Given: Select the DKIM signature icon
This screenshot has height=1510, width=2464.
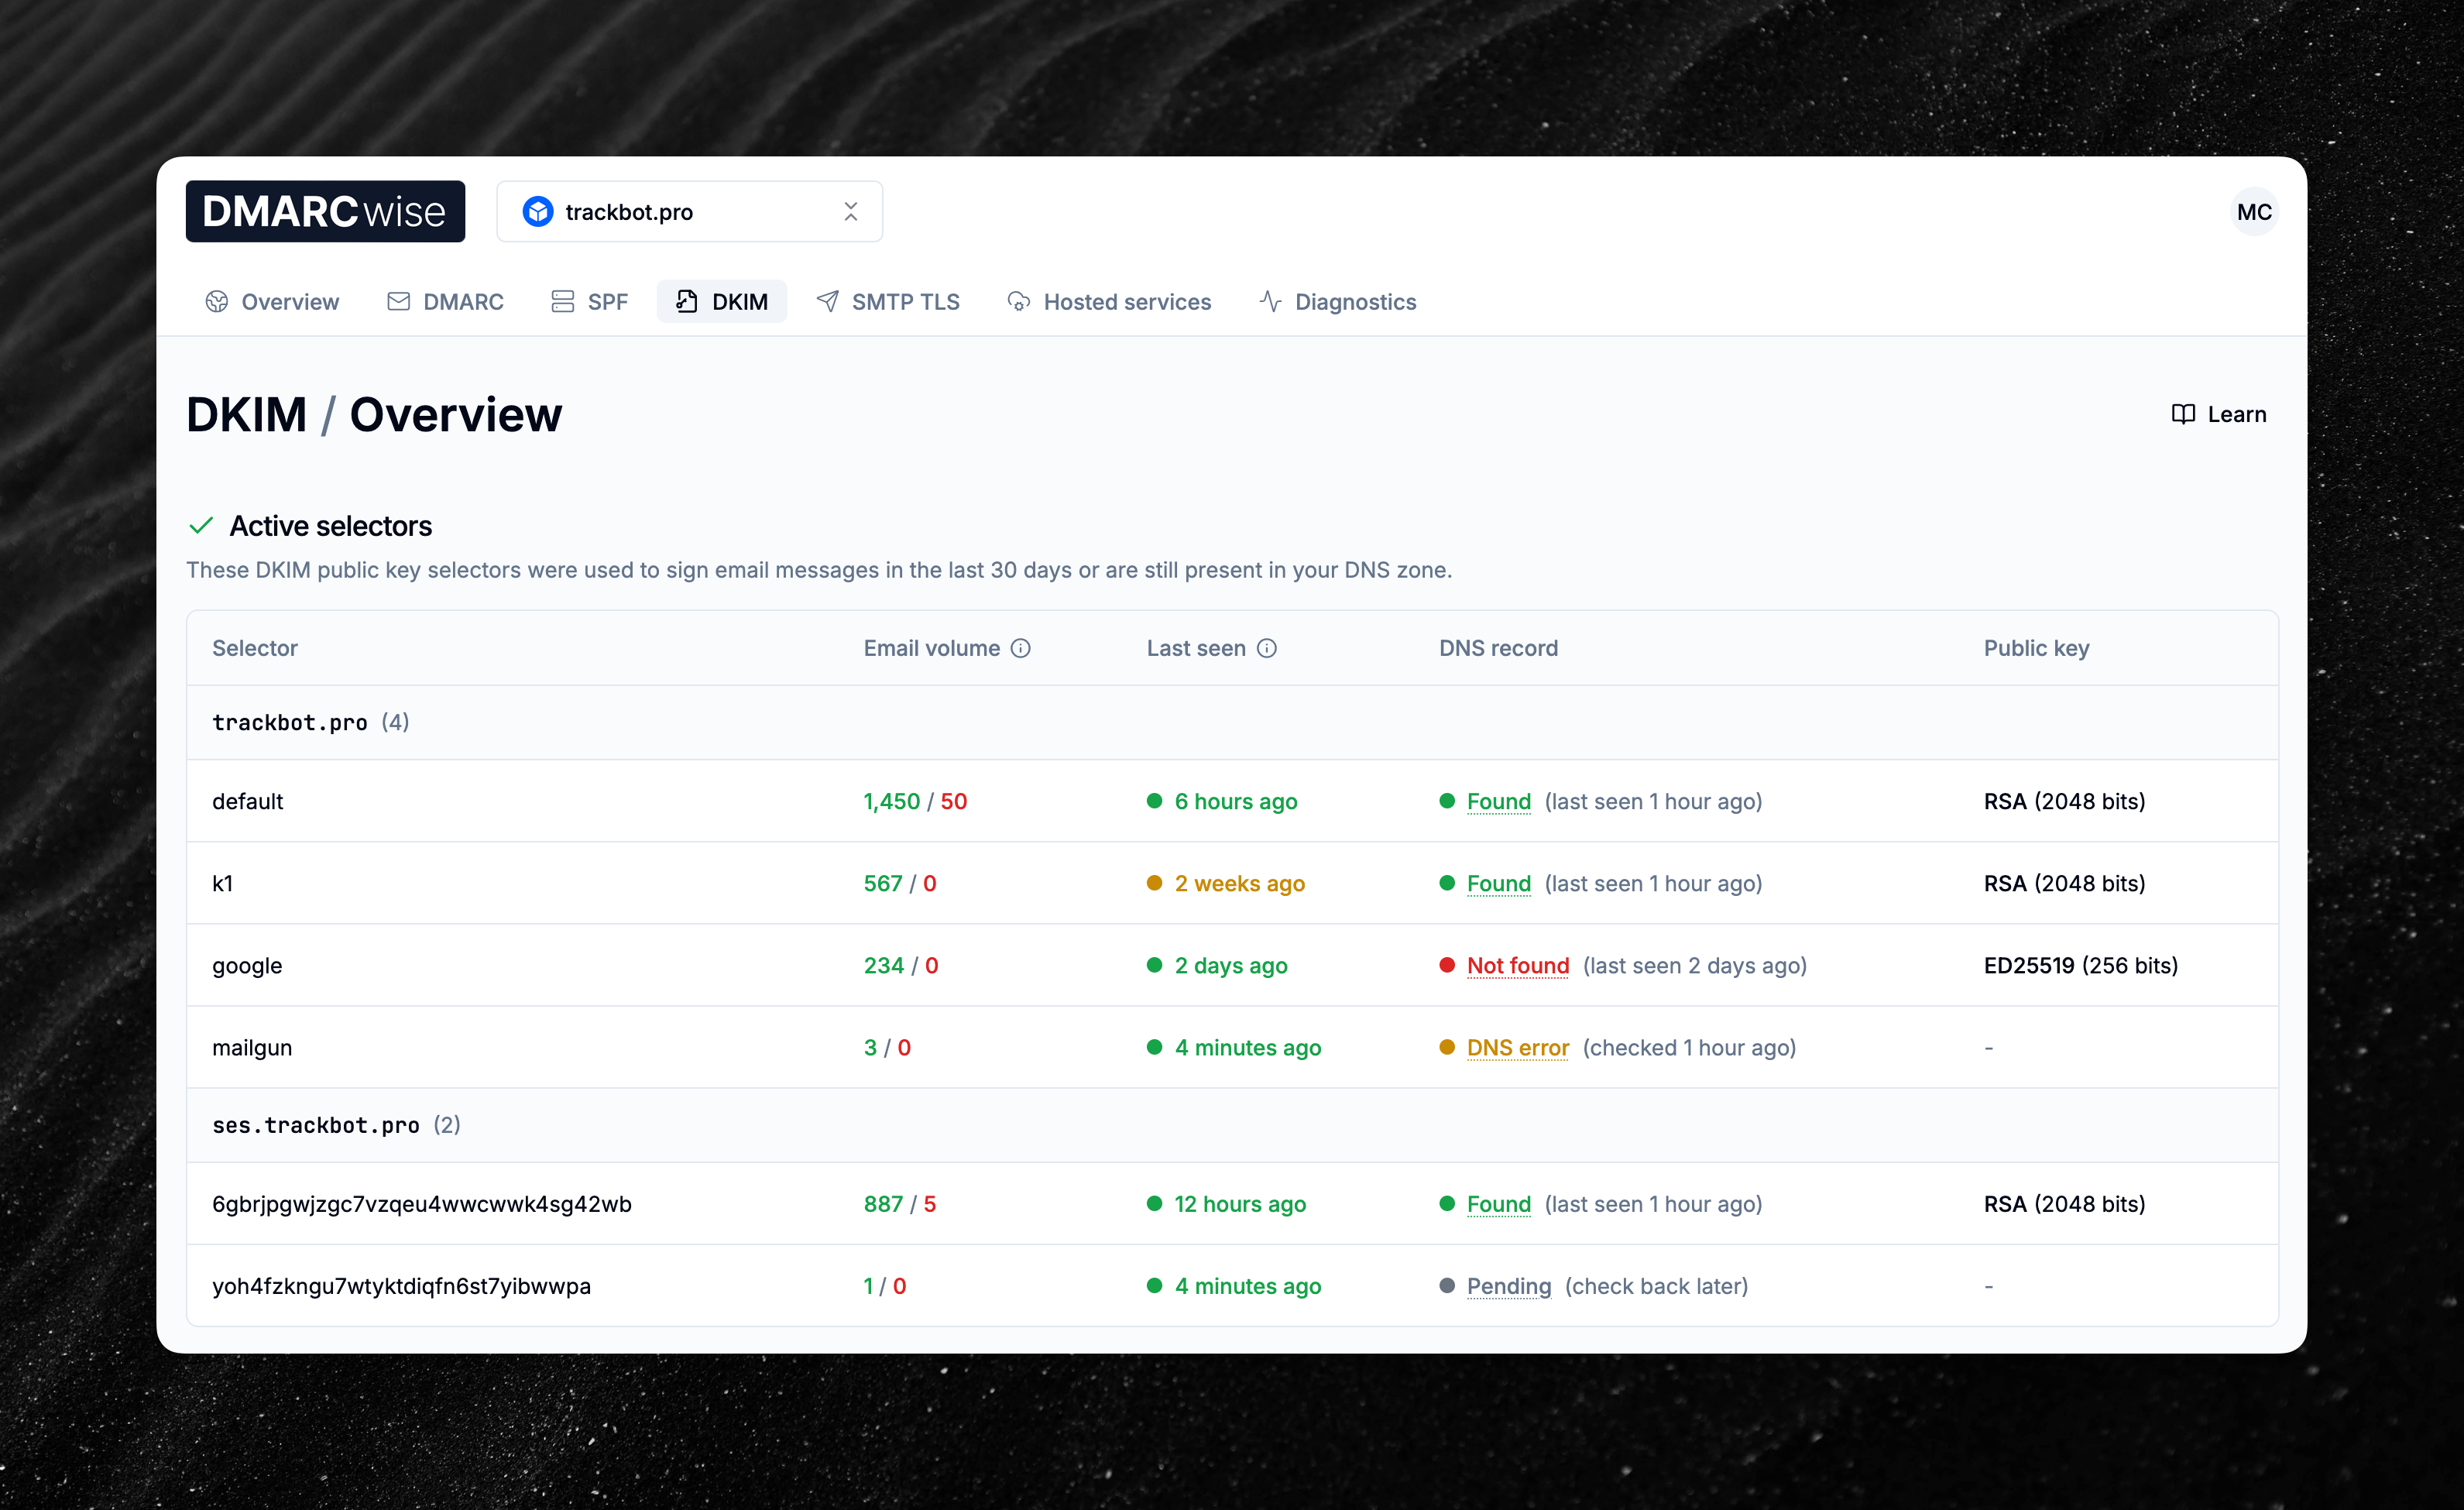Looking at the screenshot, I should click(x=685, y=301).
